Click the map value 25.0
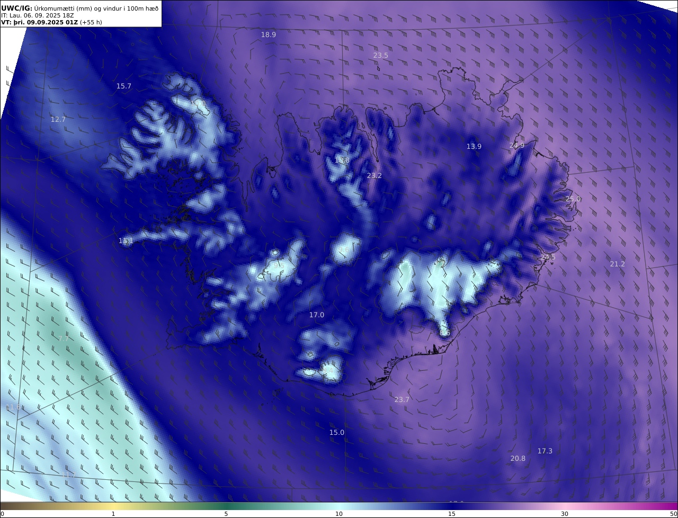Viewport: 678px width, 518px height. coord(573,199)
